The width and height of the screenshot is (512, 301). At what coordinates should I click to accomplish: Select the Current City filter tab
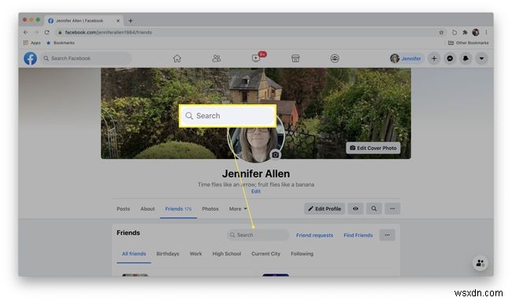pos(265,254)
